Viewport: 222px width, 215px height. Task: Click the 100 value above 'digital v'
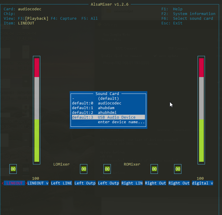pyautogui.click(x=200, y=178)
